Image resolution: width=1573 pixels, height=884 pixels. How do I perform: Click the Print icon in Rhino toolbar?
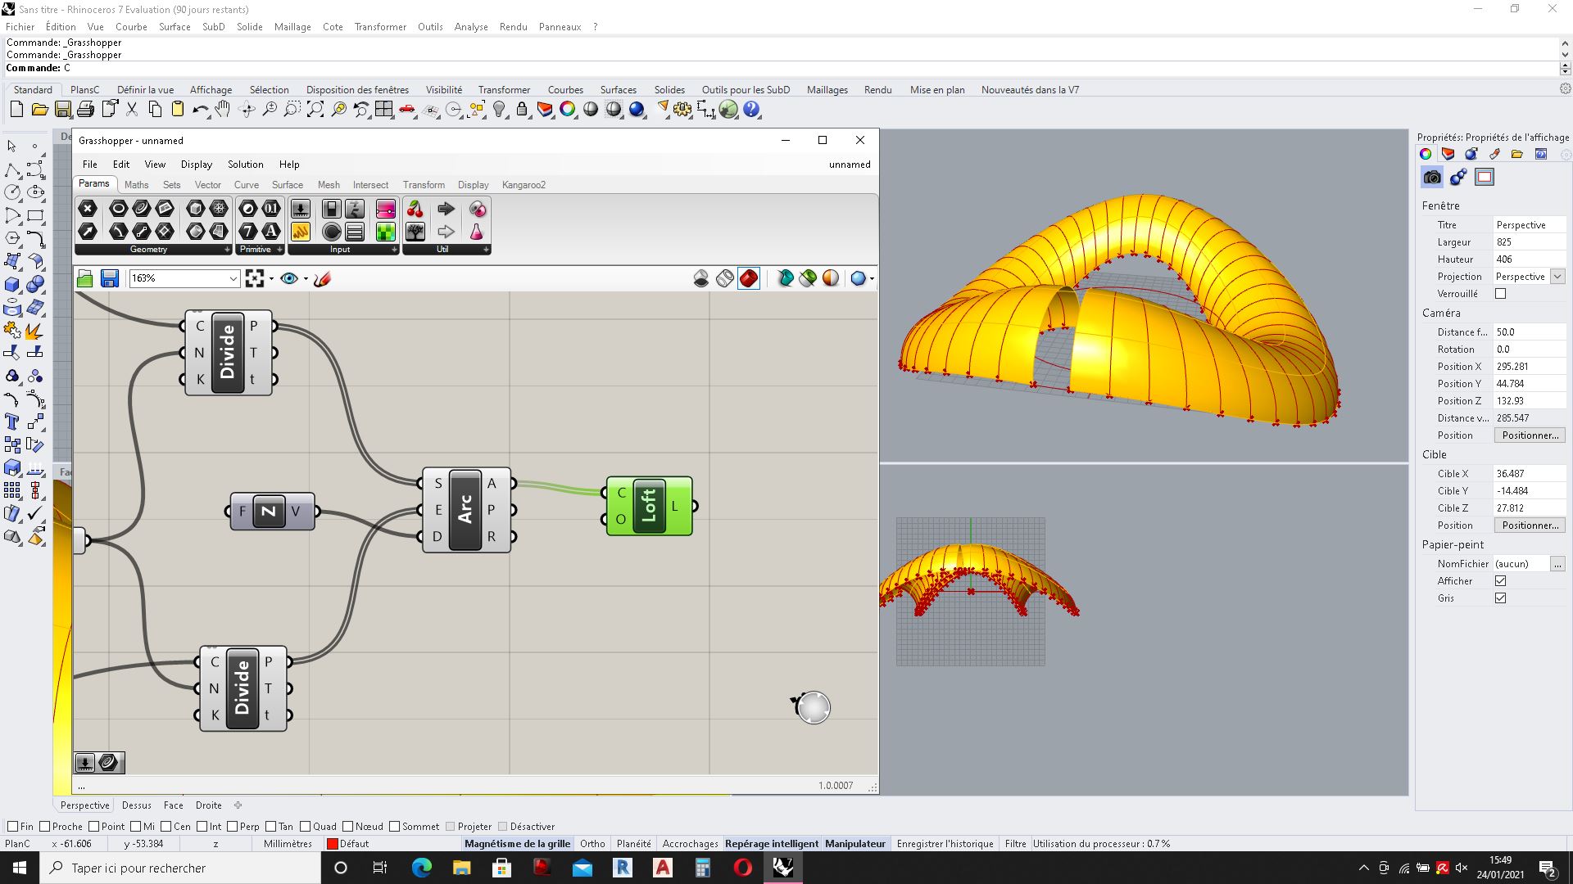coord(85,109)
